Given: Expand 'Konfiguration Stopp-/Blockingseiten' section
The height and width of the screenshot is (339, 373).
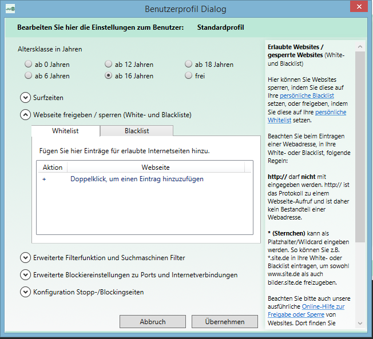Looking at the screenshot, I should tap(25, 292).
